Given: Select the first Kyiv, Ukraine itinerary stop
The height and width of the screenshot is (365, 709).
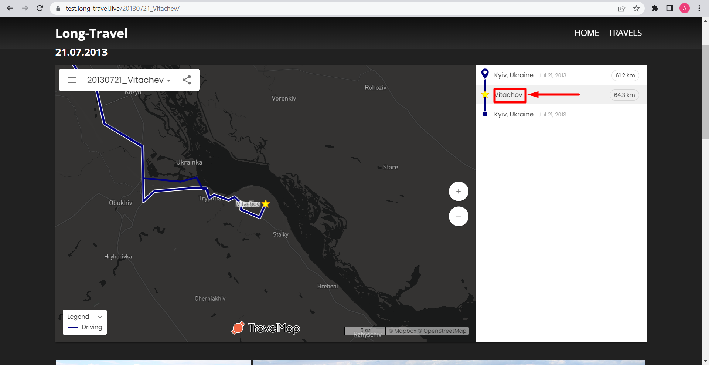Looking at the screenshot, I should pos(561,75).
